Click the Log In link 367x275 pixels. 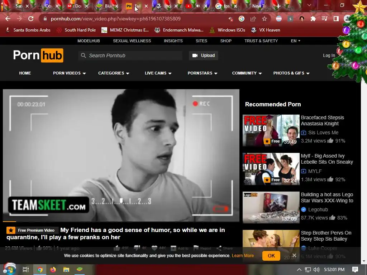329,56
